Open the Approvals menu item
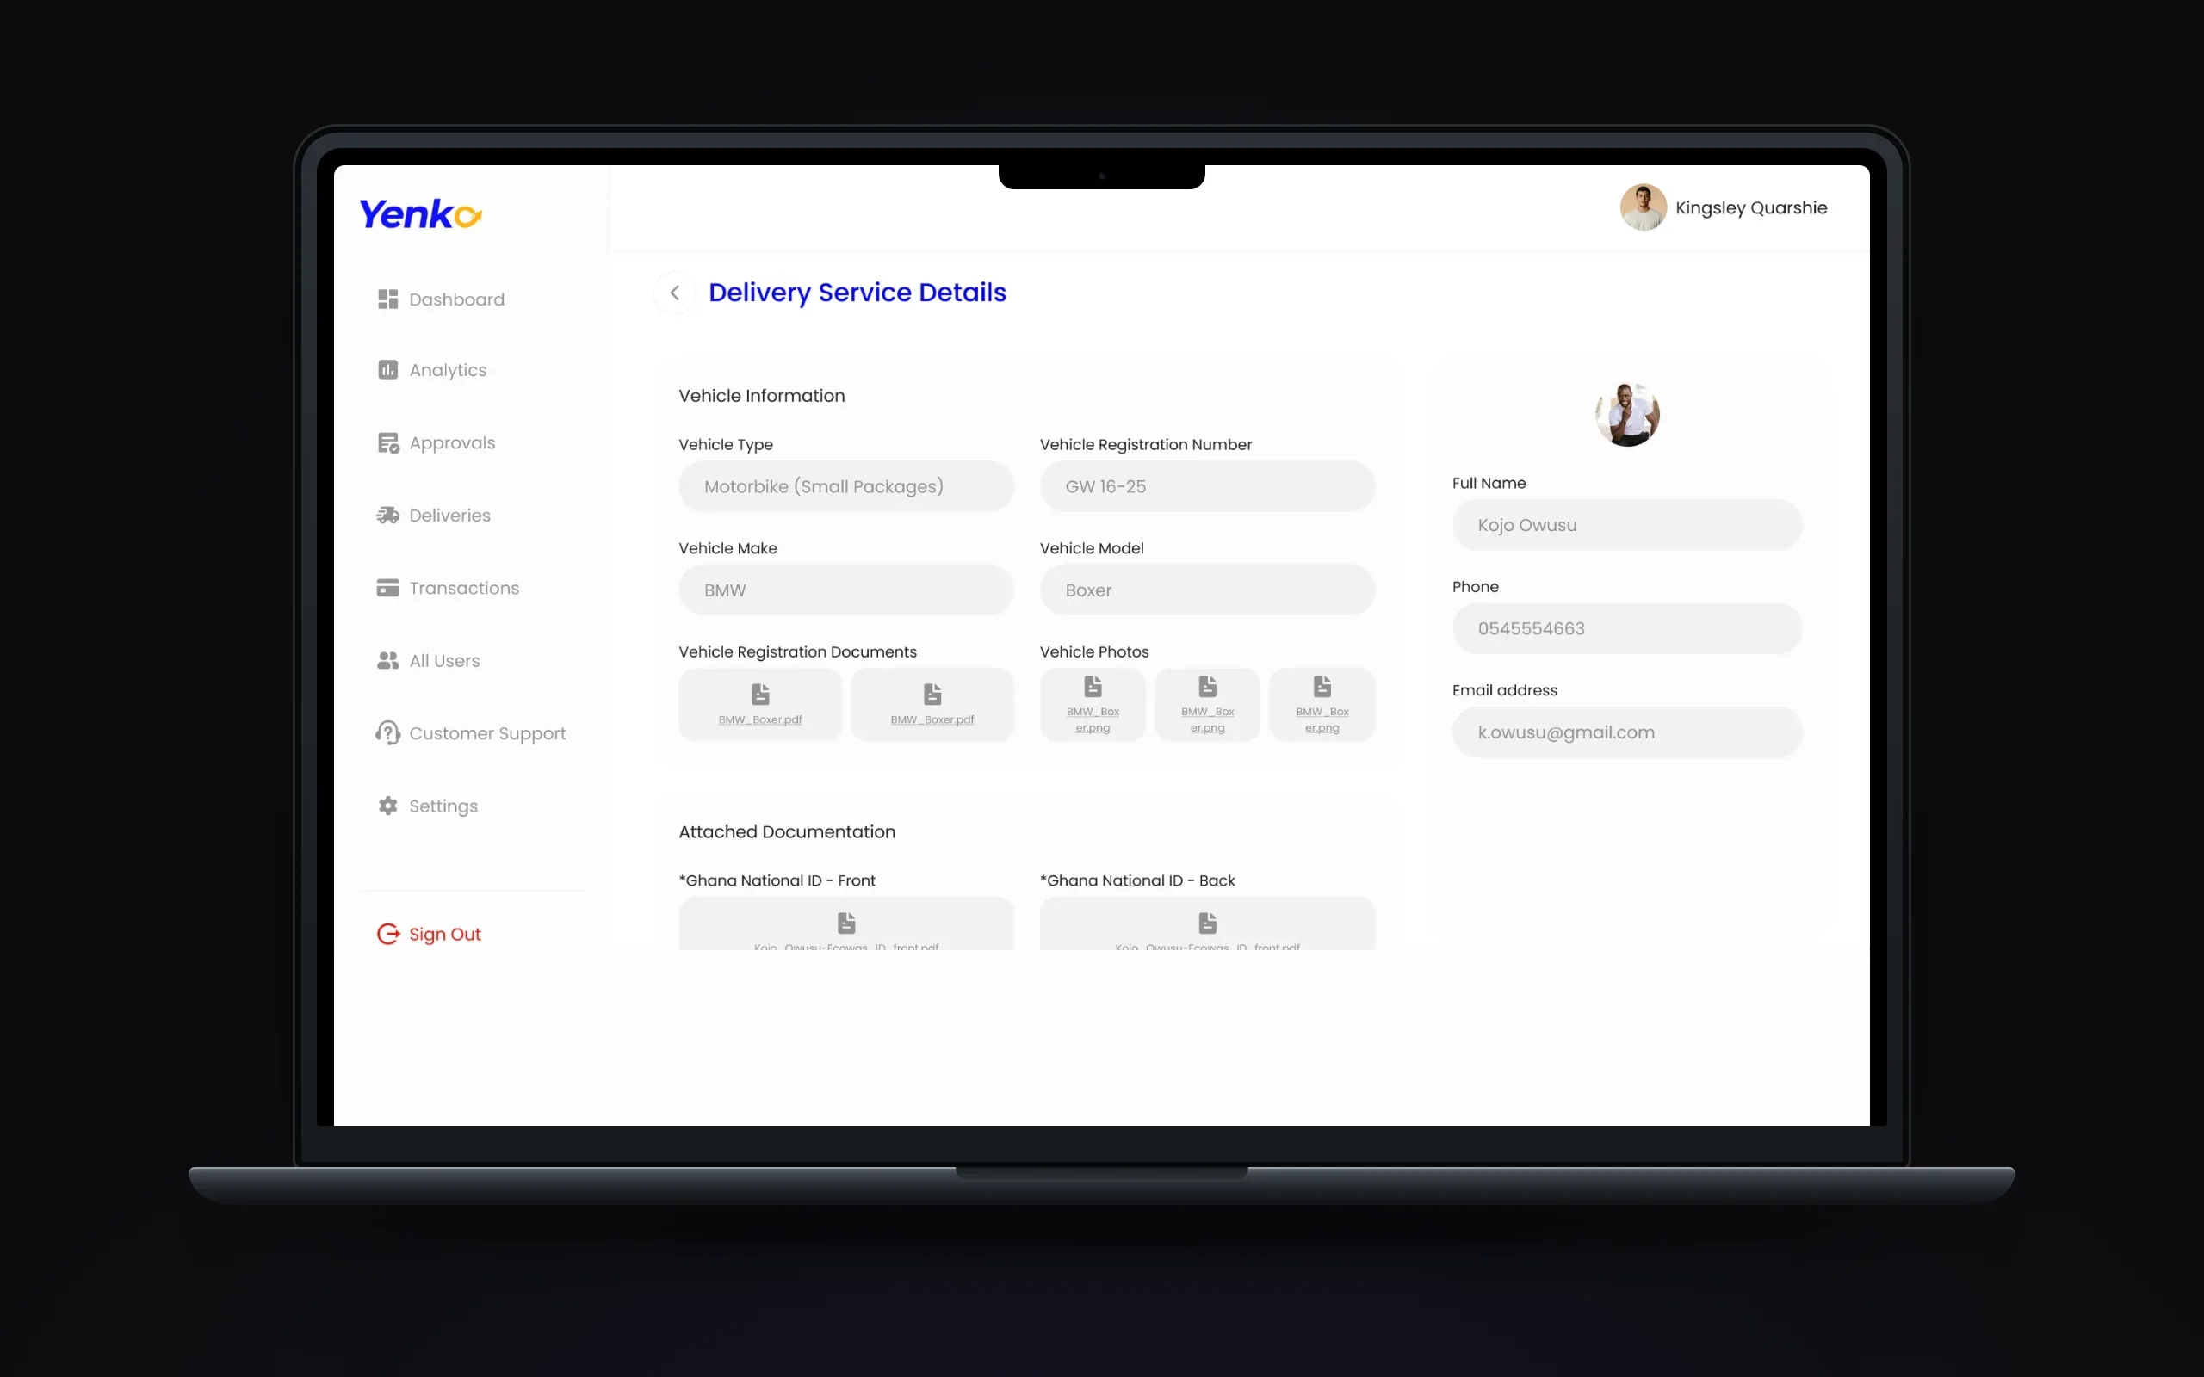This screenshot has height=1377, width=2204. tap(436, 442)
